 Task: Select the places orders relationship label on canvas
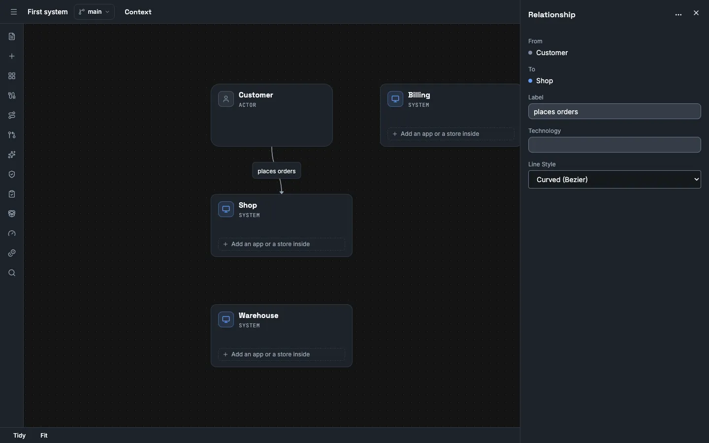tap(277, 171)
